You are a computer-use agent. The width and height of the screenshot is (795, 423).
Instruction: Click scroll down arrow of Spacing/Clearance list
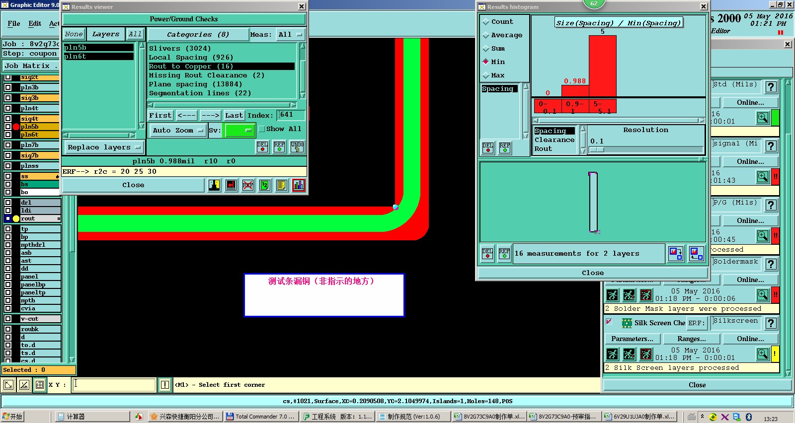tap(583, 151)
